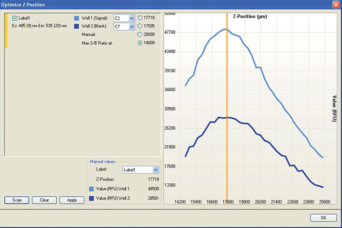Open the Well 1 (Signal) dropdown

coord(132,18)
